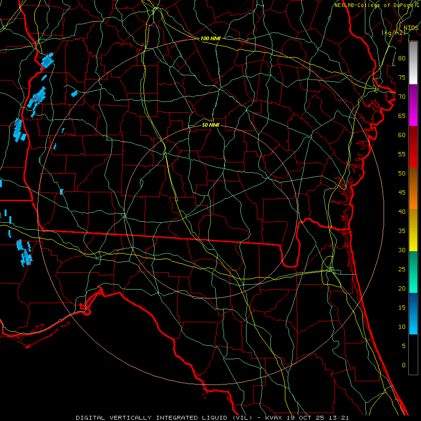Click the "20" value on the scale
Screen dimensions: 421x421
(402, 289)
